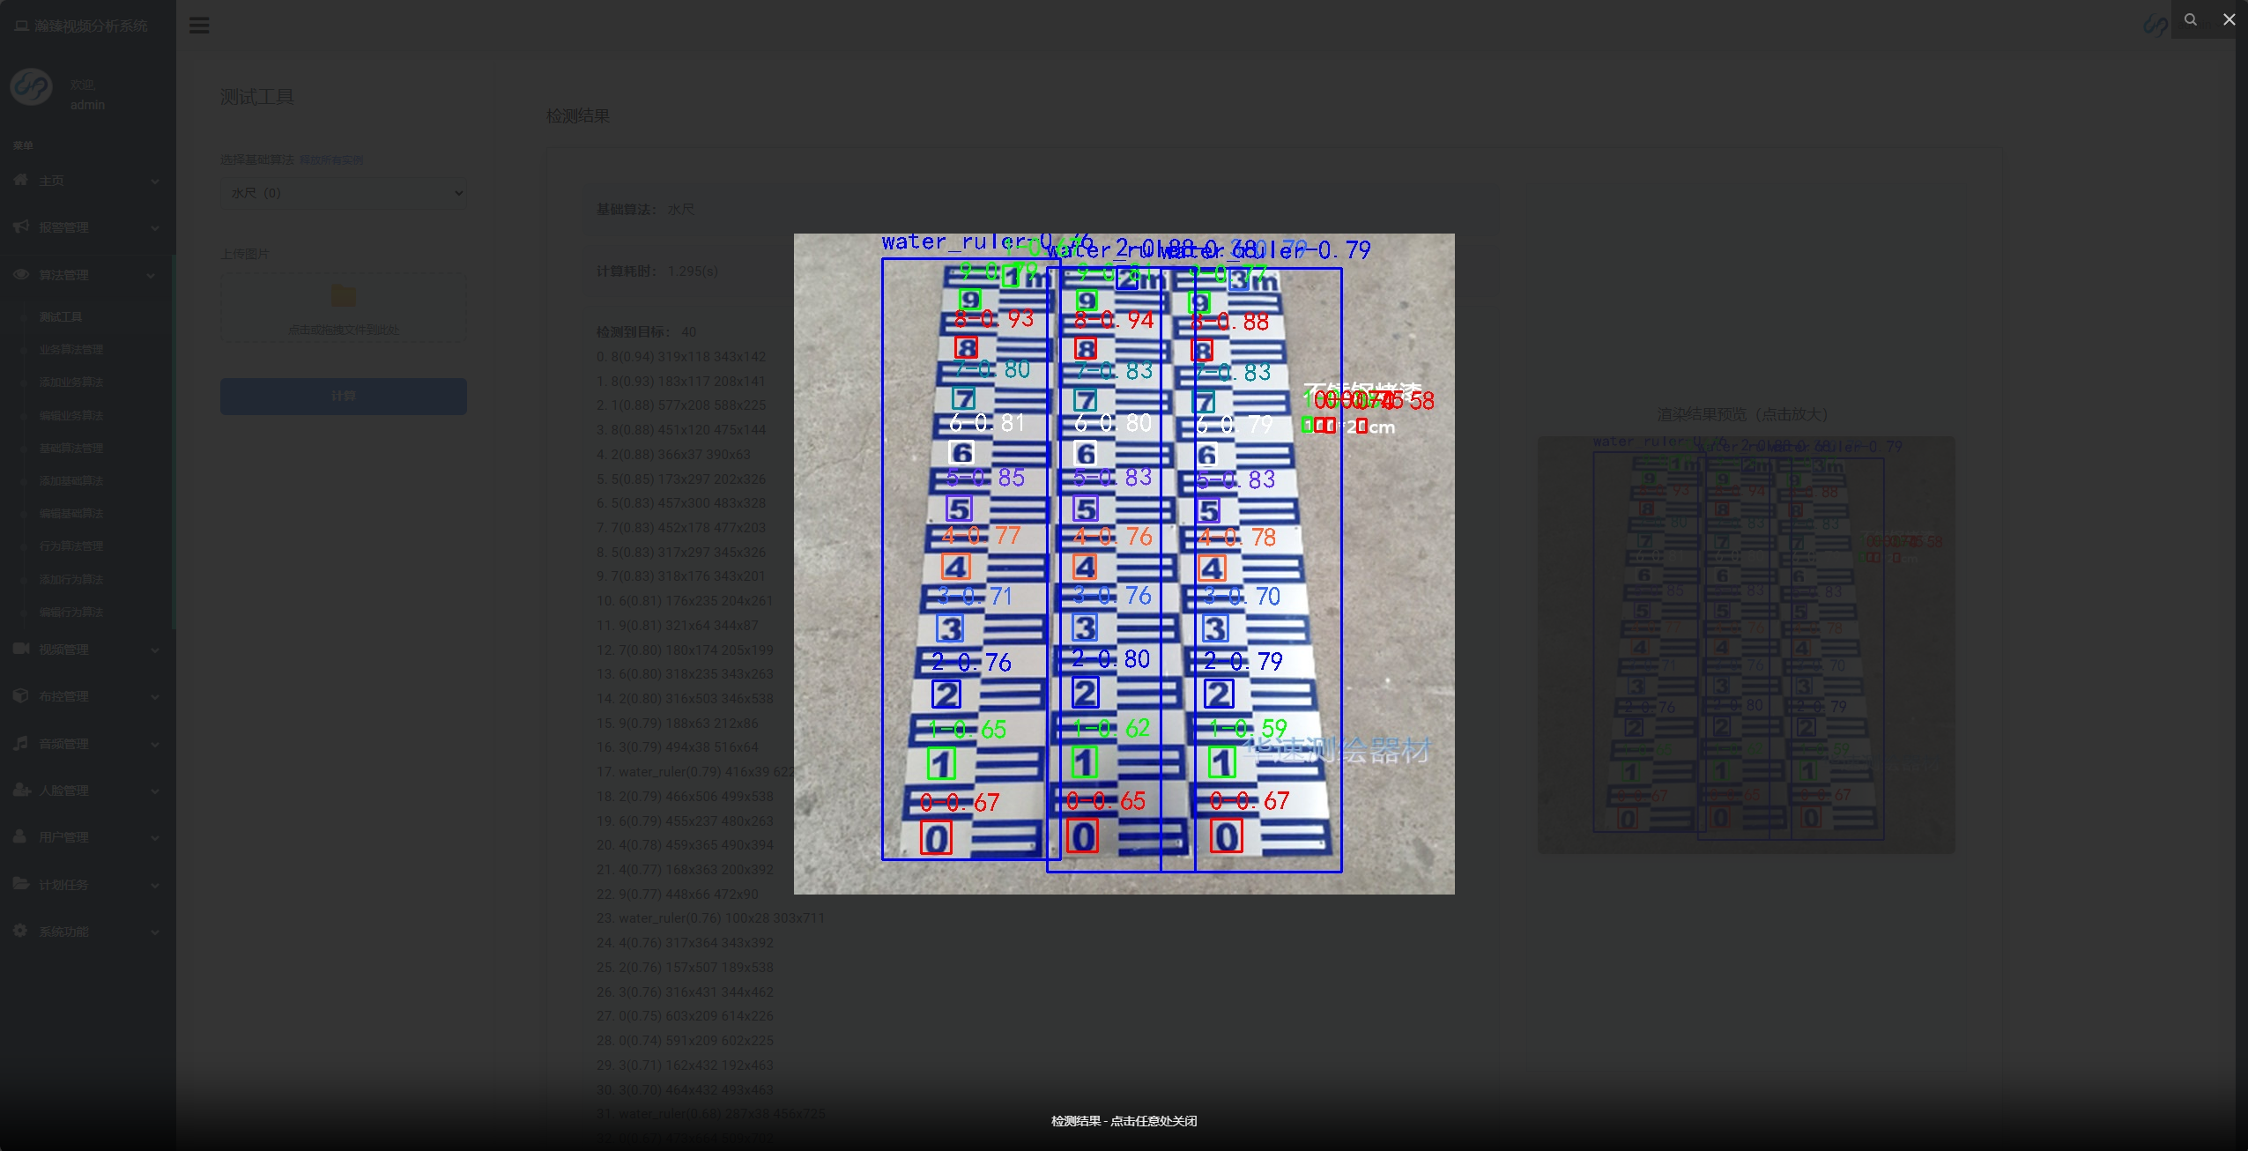Click the caption 检测结果 - 点击任意处关闭
The image size is (2248, 1151).
pyautogui.click(x=1124, y=1121)
